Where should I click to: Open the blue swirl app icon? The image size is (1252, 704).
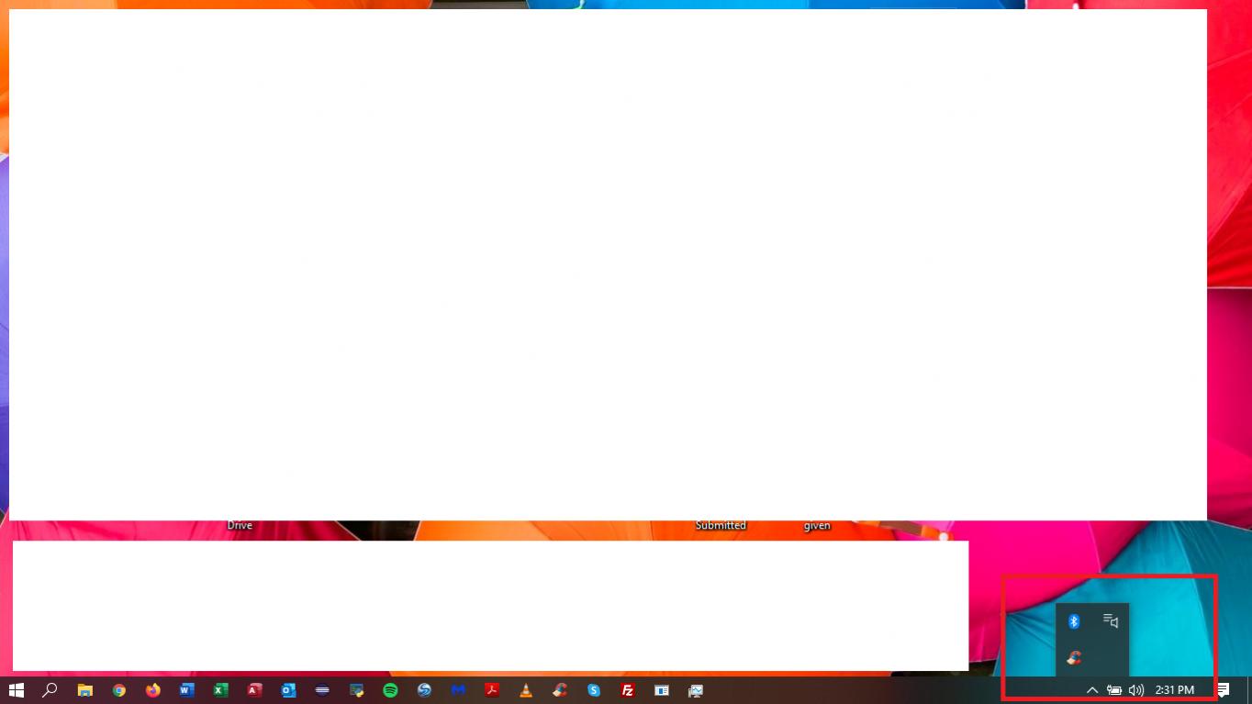click(x=424, y=690)
